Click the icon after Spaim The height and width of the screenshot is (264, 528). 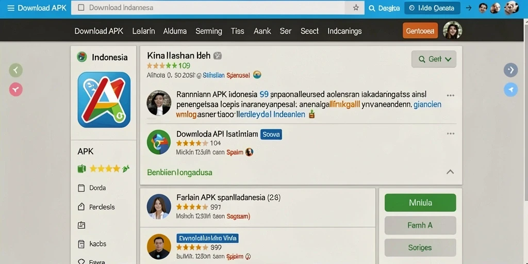pos(249,152)
